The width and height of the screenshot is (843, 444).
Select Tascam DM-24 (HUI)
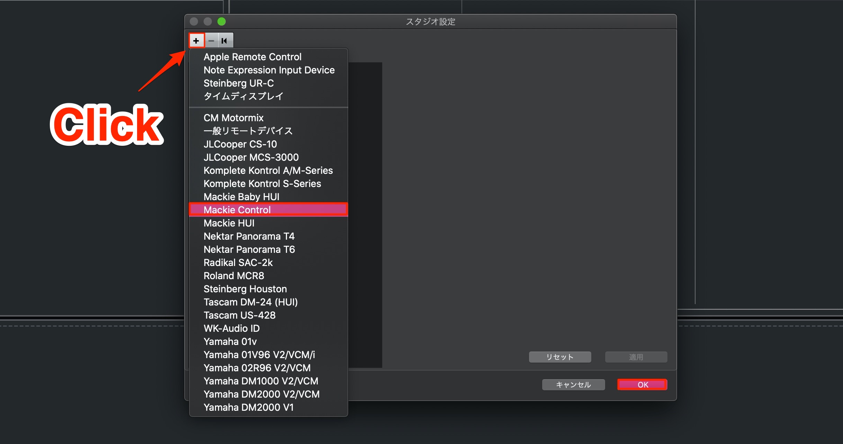click(268, 302)
